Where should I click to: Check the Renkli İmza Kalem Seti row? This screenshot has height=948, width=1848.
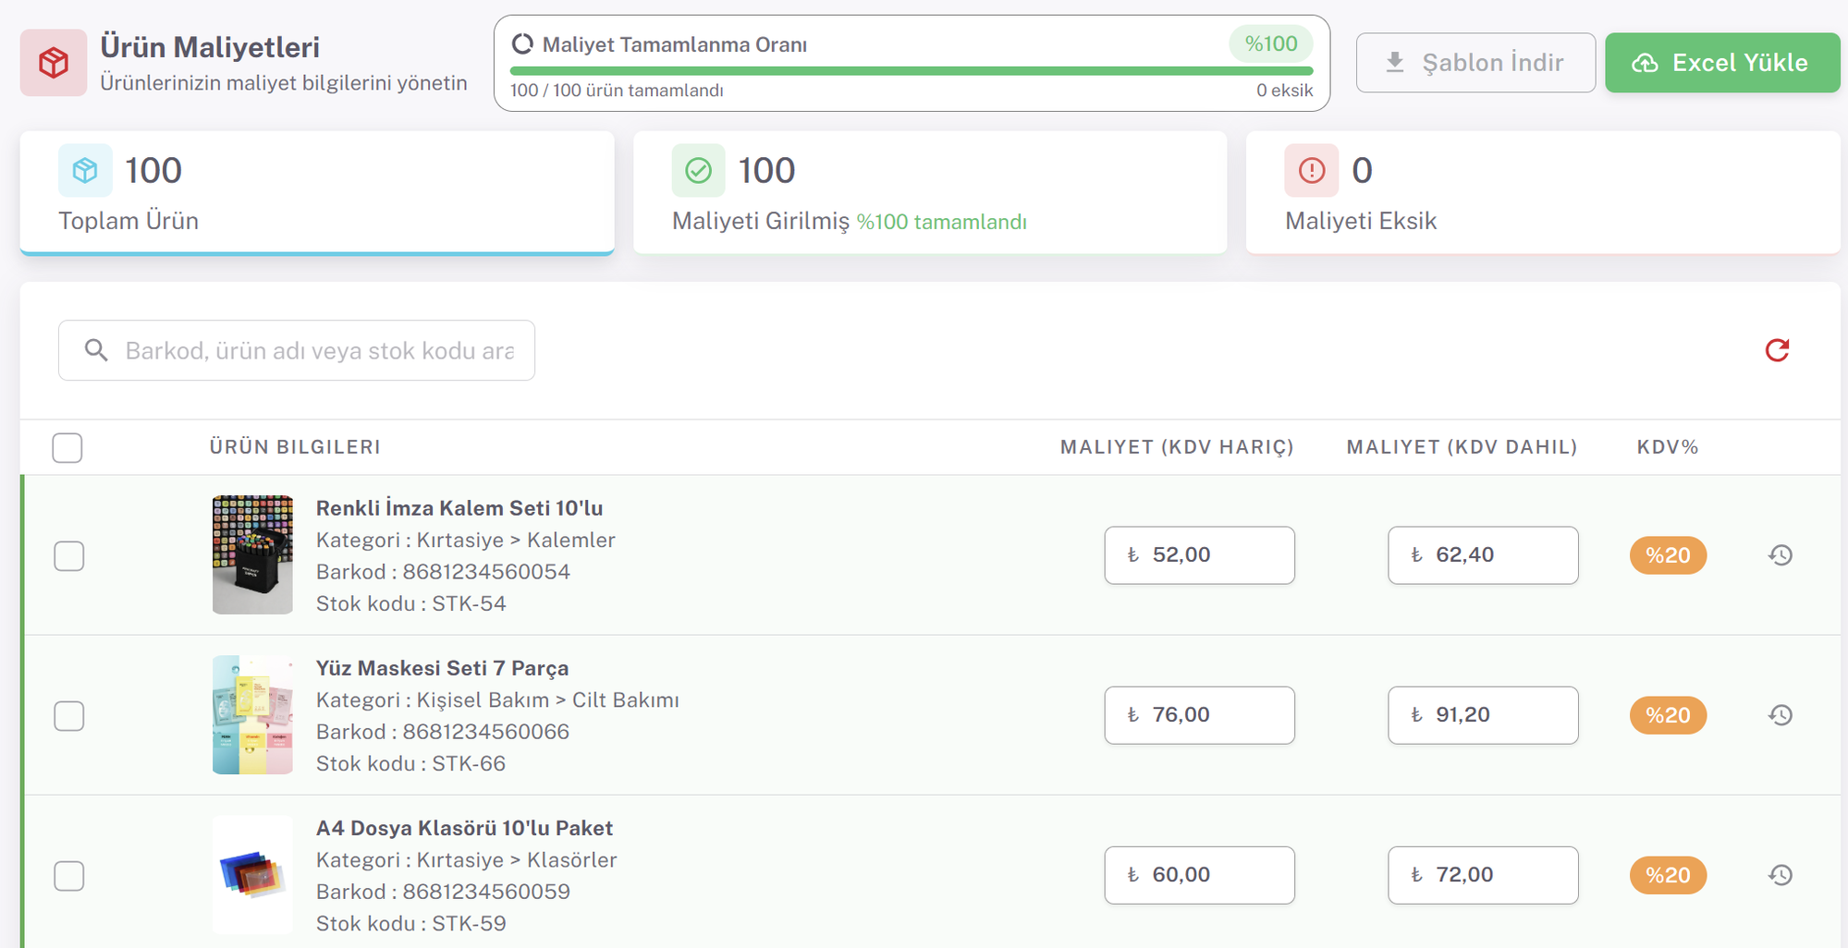click(x=69, y=556)
